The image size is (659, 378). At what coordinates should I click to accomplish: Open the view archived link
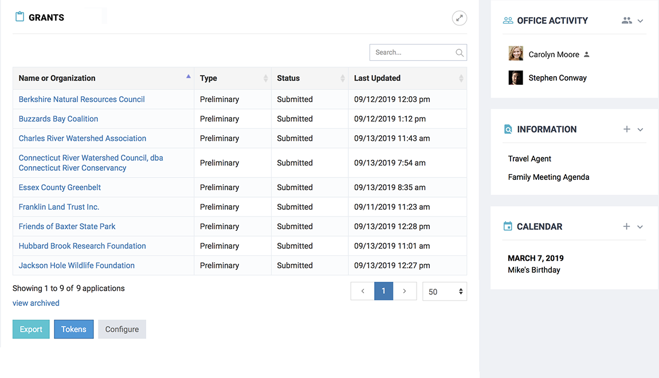(36, 304)
